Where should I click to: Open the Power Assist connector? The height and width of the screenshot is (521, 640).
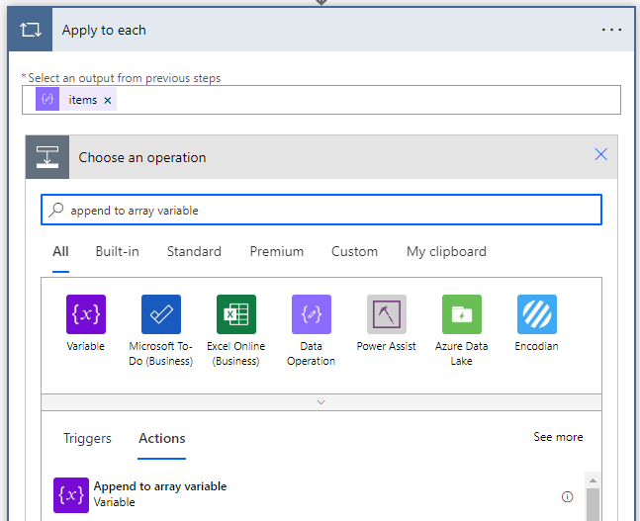pyautogui.click(x=386, y=314)
